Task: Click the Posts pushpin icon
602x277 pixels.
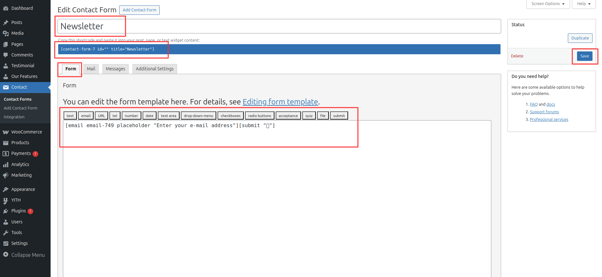Action: tap(6, 22)
